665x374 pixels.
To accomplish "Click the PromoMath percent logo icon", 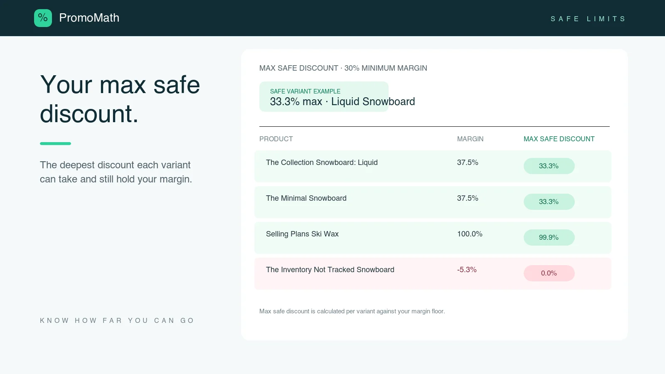I will click(43, 18).
